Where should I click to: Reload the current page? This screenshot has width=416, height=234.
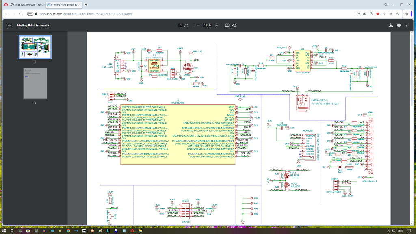pyautogui.click(x=21, y=13)
